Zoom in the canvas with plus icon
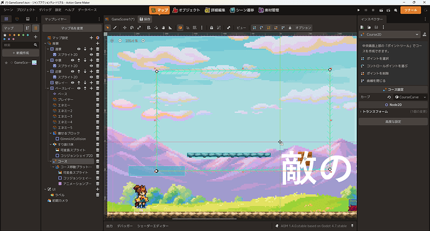430x231 pixels. pyautogui.click(x=143, y=41)
